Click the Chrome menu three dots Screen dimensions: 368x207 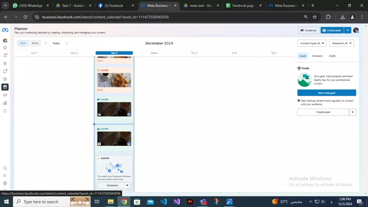tap(362, 17)
